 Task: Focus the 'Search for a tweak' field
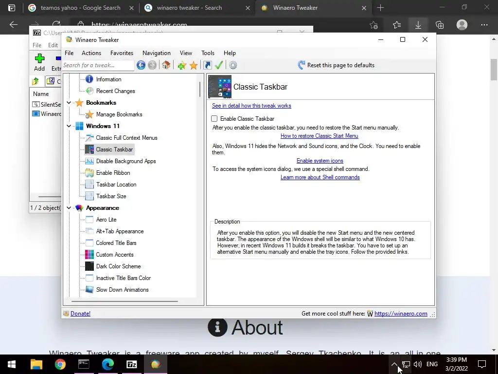(x=98, y=65)
